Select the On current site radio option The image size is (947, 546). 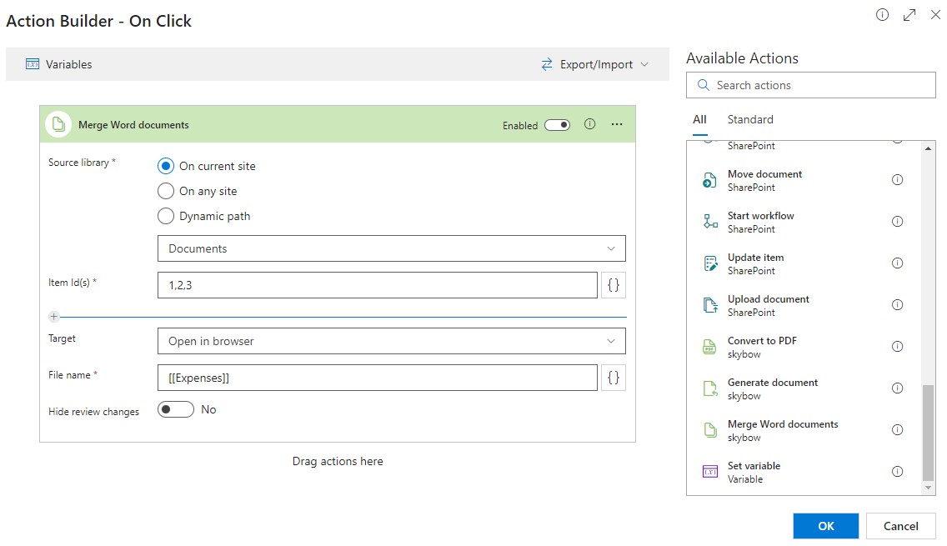point(166,166)
